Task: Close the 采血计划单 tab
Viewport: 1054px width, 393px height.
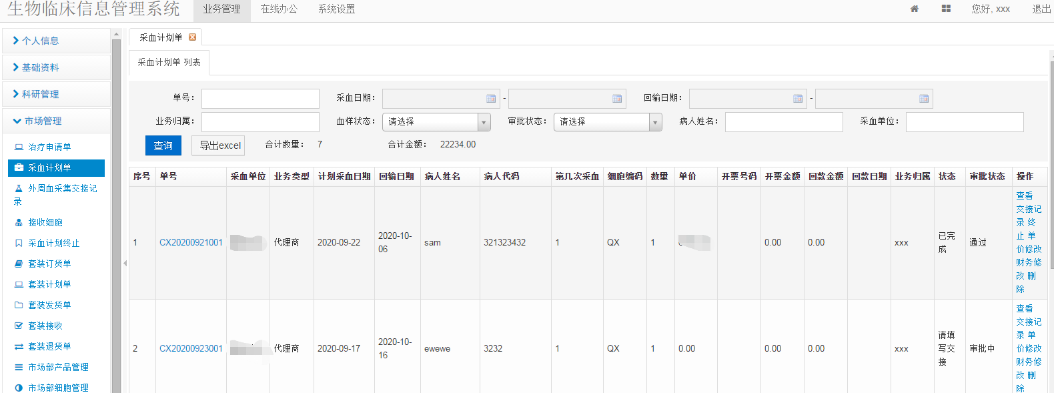Action: coord(192,37)
